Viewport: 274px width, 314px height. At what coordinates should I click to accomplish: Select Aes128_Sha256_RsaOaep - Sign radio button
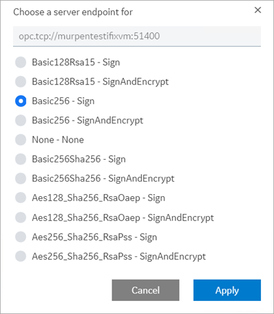[21, 198]
